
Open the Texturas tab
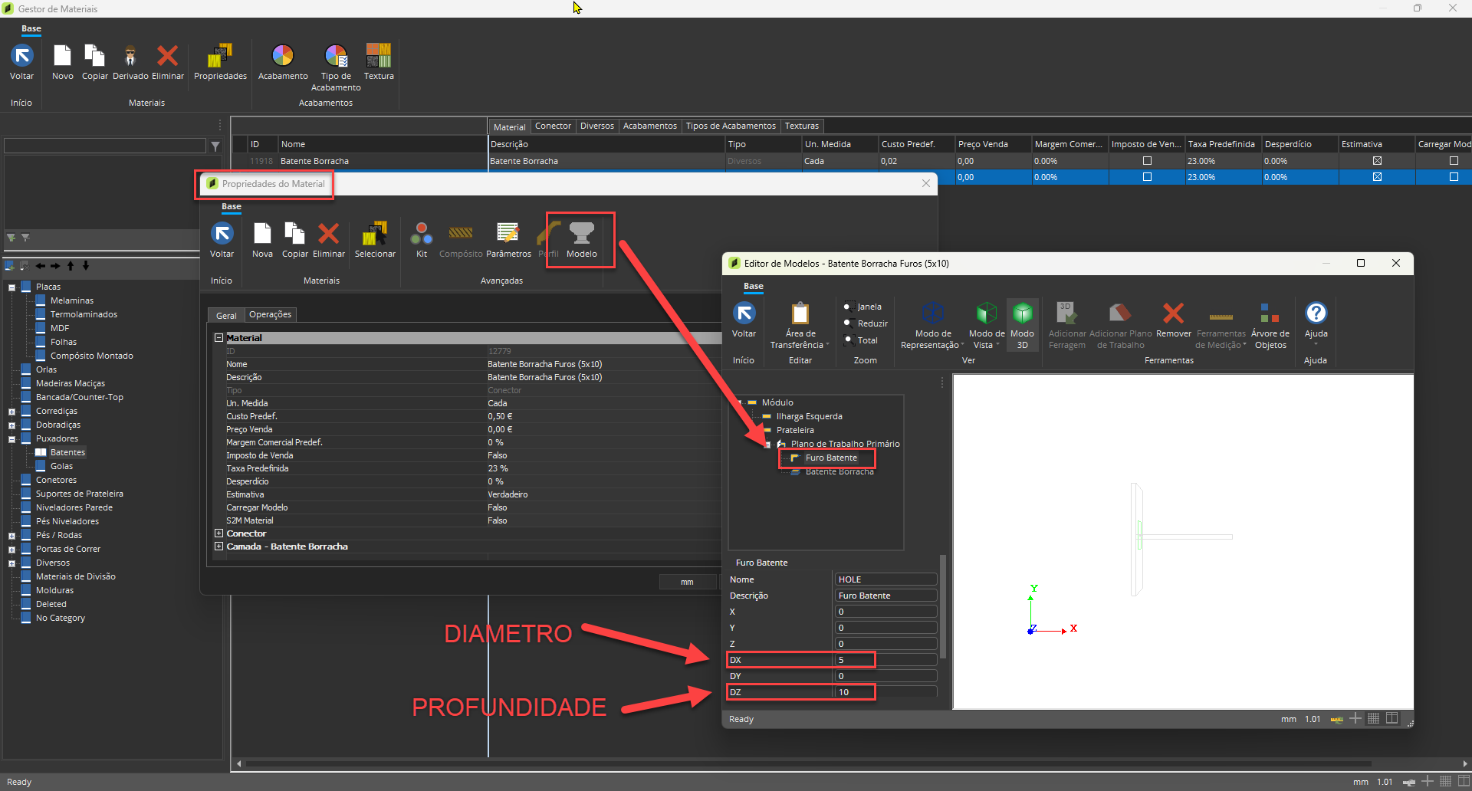pyautogui.click(x=802, y=126)
